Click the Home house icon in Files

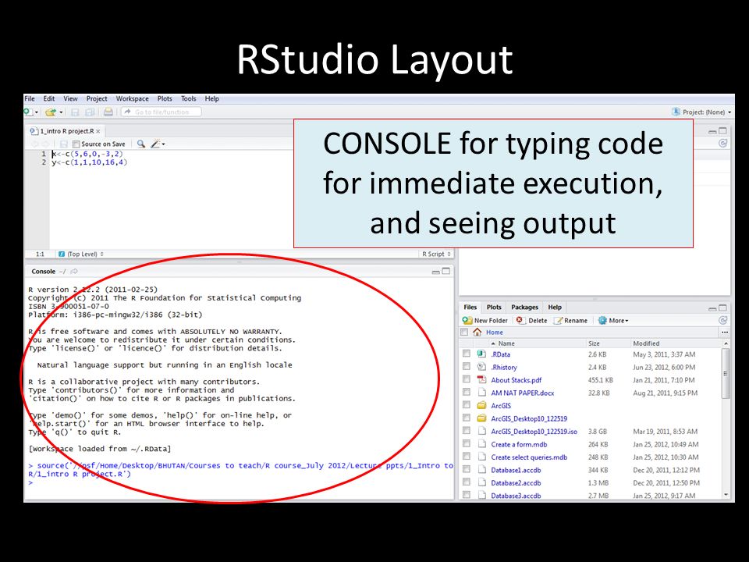(477, 333)
